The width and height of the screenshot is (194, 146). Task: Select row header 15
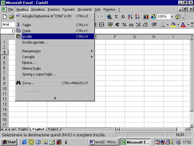coord(5,114)
